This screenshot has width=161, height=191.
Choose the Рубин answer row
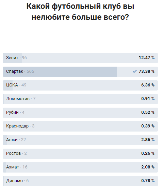[80, 112]
